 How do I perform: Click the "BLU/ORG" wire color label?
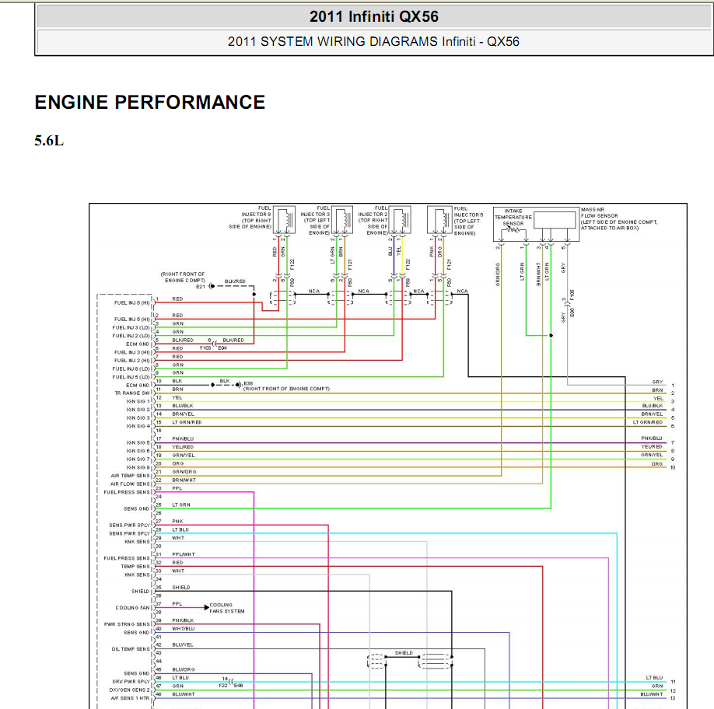pyautogui.click(x=184, y=669)
